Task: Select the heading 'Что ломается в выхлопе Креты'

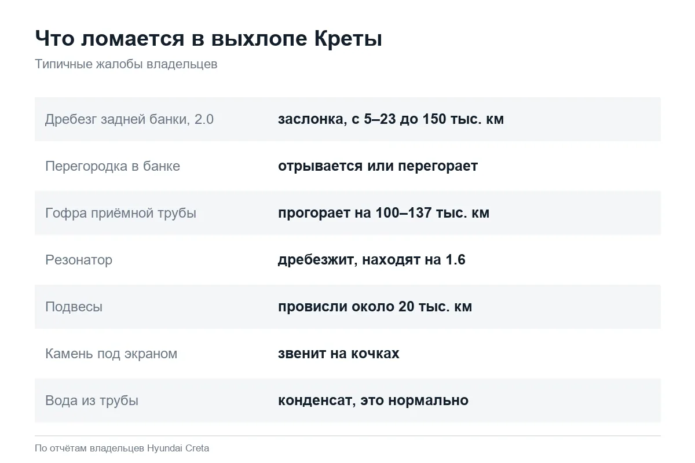Action: [209, 39]
